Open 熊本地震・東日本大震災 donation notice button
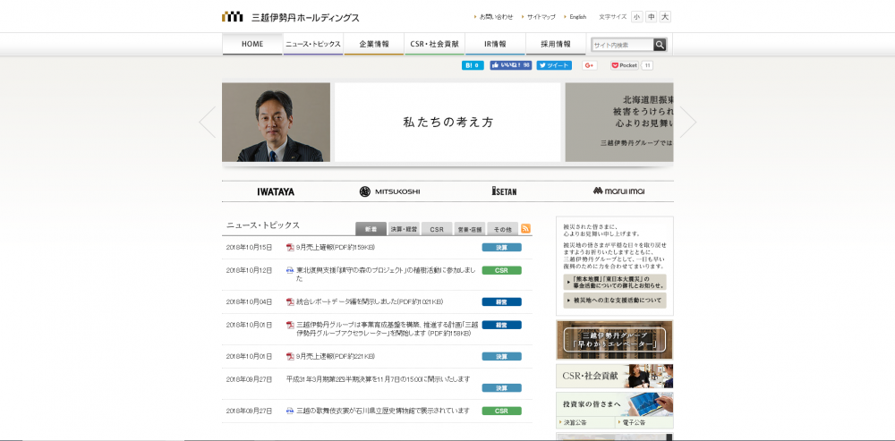Screen dimensions: 895x441 pos(615,283)
